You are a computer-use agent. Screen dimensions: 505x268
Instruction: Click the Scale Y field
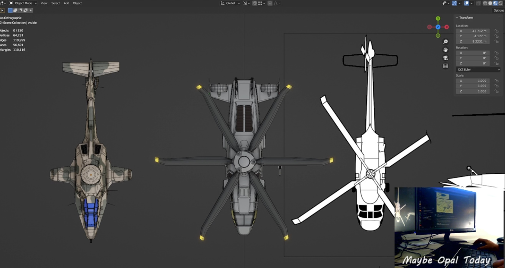tap(473, 86)
